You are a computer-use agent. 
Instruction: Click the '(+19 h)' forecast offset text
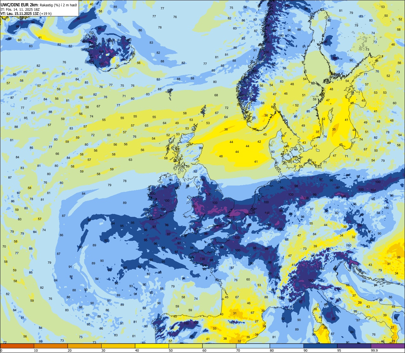pyautogui.click(x=46, y=14)
